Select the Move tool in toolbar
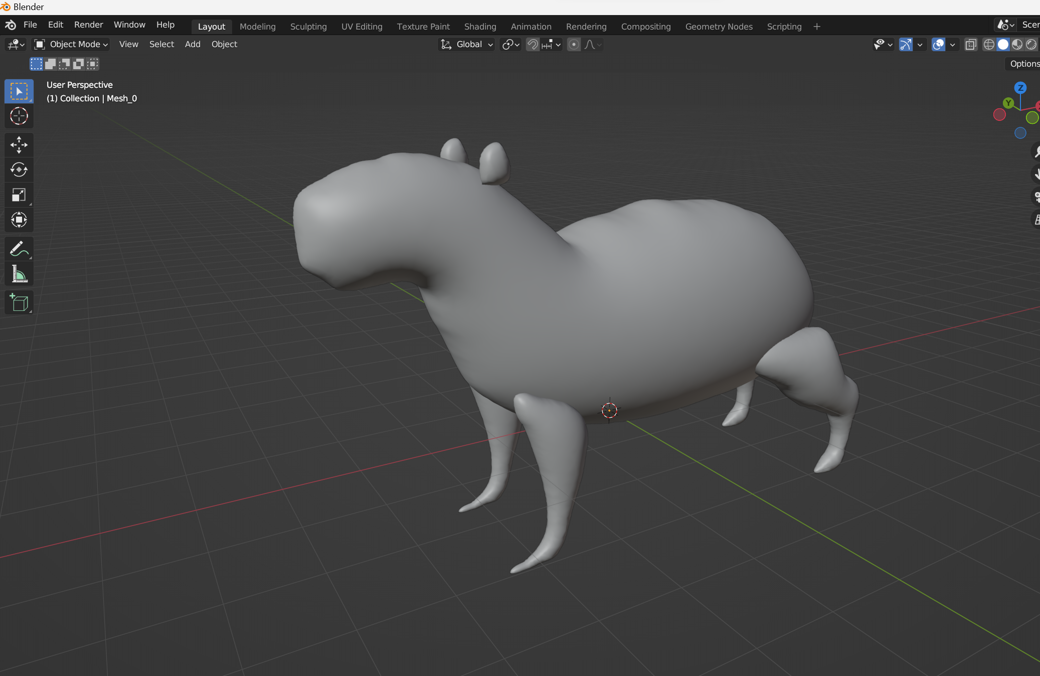Image resolution: width=1040 pixels, height=676 pixels. [19, 145]
